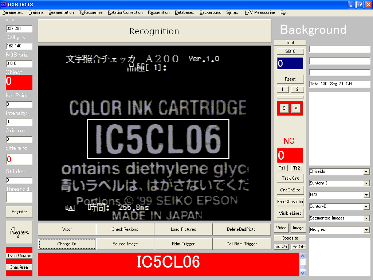Viewport: 373px width, 280px height.
Task: Click the large Recognition header button
Action: 154,31
